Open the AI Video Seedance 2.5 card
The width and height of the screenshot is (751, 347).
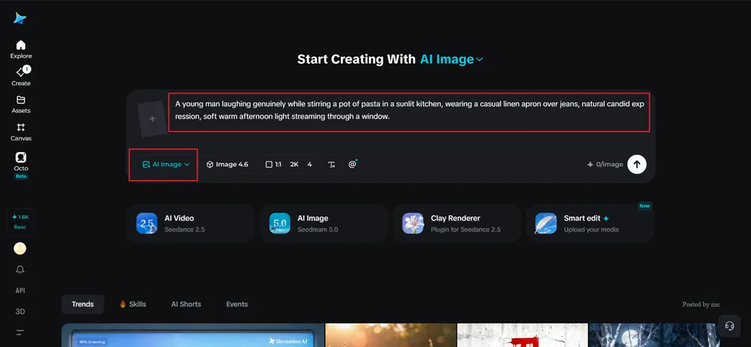(190, 223)
